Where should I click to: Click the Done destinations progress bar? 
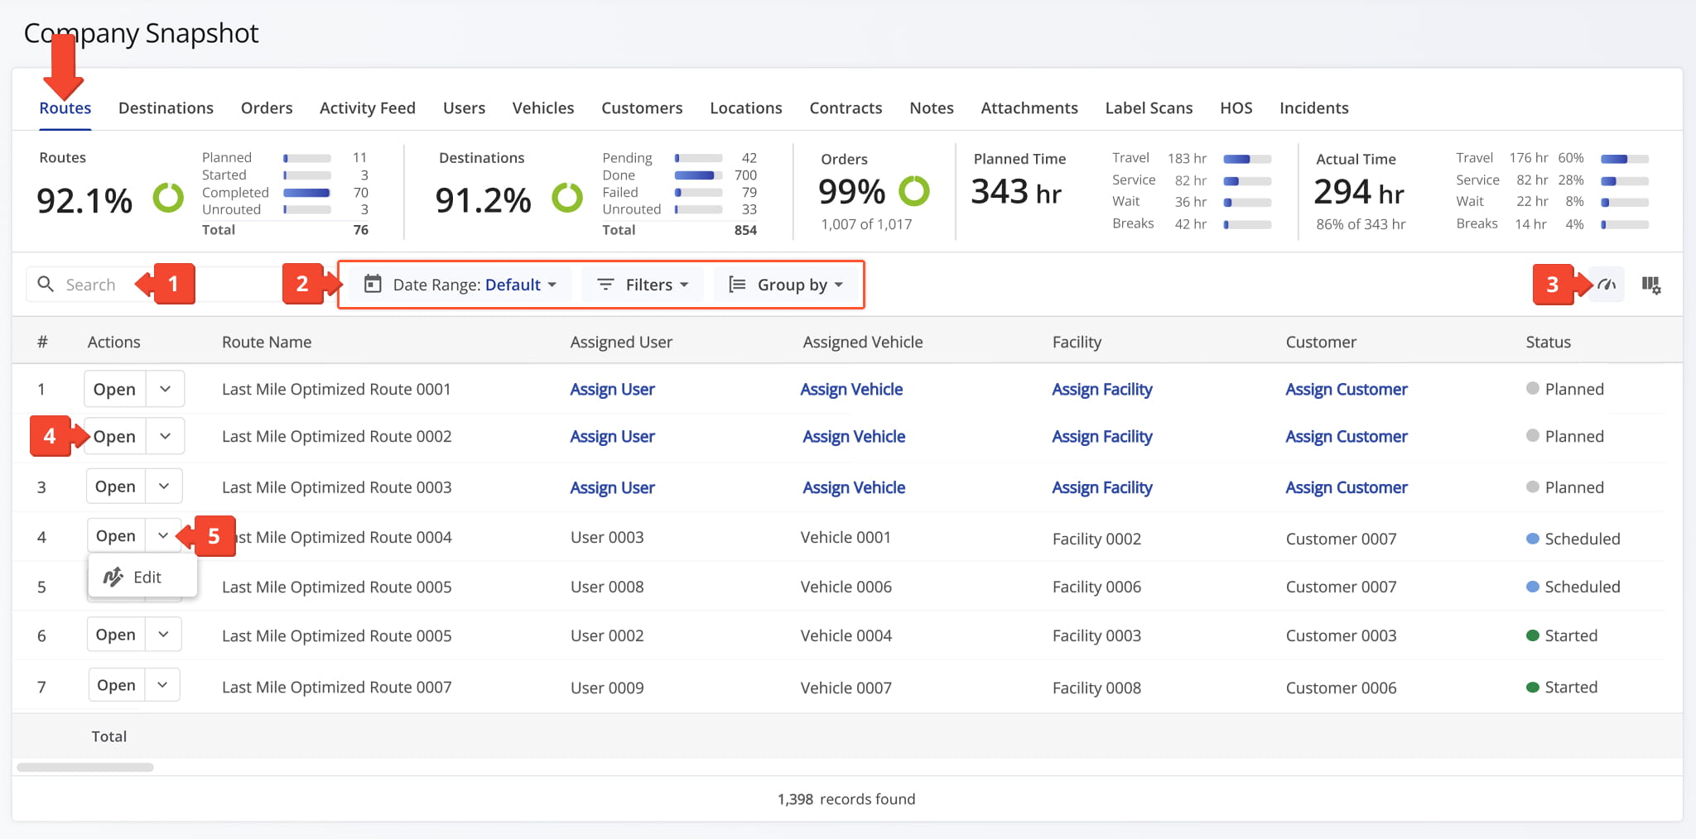pos(699,175)
